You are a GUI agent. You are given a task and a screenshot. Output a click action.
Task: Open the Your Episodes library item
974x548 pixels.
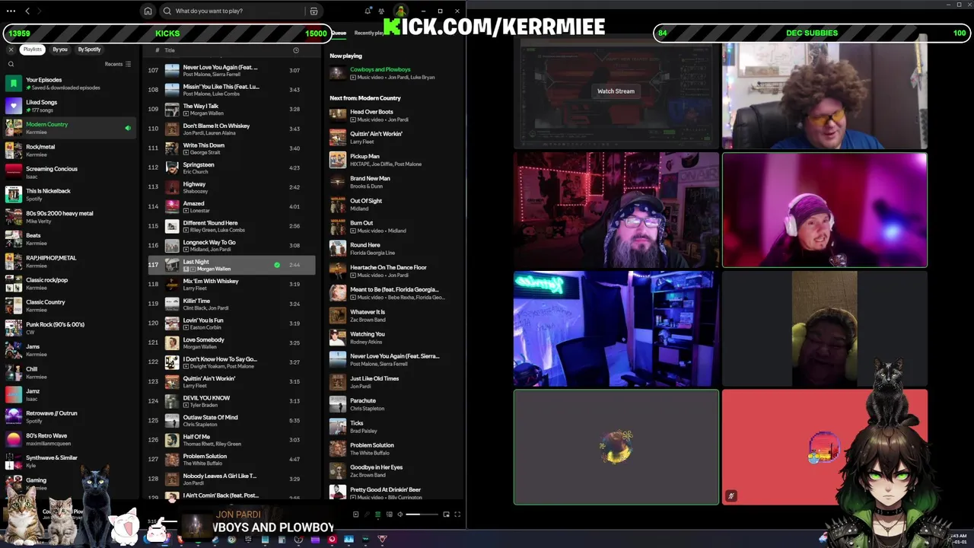pos(70,83)
